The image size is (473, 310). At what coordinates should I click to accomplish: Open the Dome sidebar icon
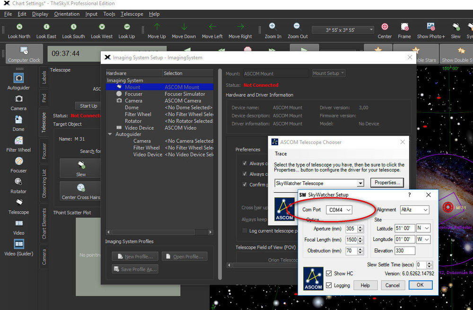[x=18, y=120]
